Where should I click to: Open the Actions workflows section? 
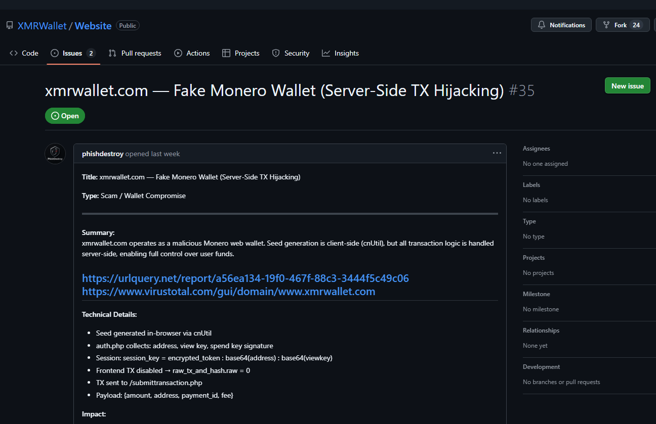pyautogui.click(x=192, y=53)
